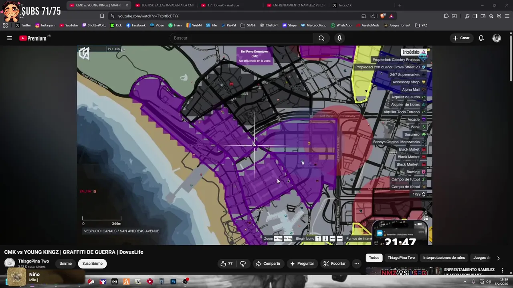Click the Preguntar button
The height and width of the screenshot is (288, 513).
pyautogui.click(x=302, y=264)
